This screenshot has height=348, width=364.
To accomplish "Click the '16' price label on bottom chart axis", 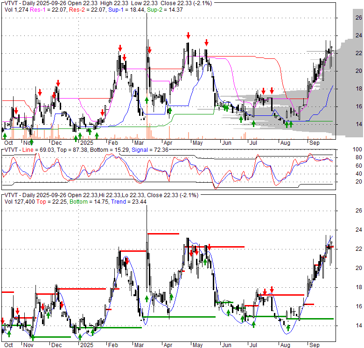I will (x=359, y=306).
